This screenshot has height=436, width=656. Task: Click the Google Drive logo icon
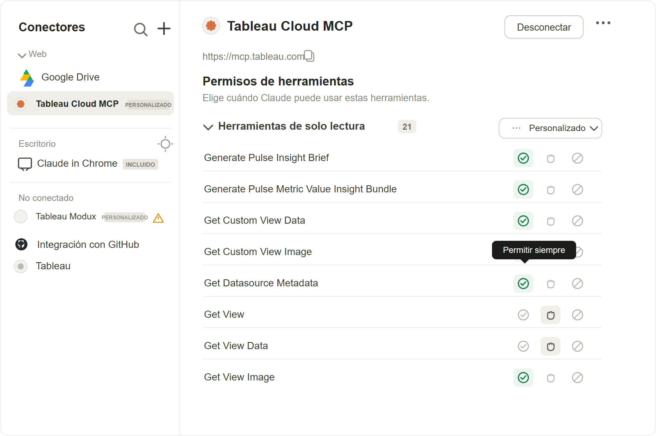pos(27,78)
